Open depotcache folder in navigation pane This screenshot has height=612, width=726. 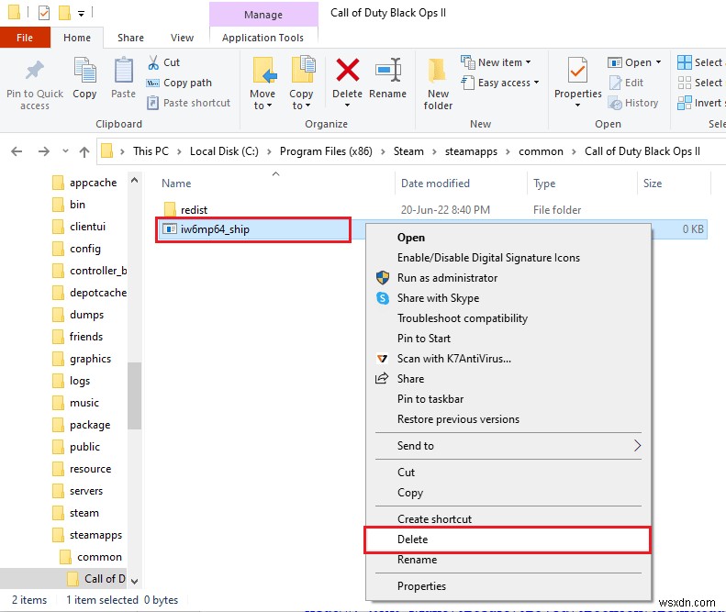click(89, 293)
